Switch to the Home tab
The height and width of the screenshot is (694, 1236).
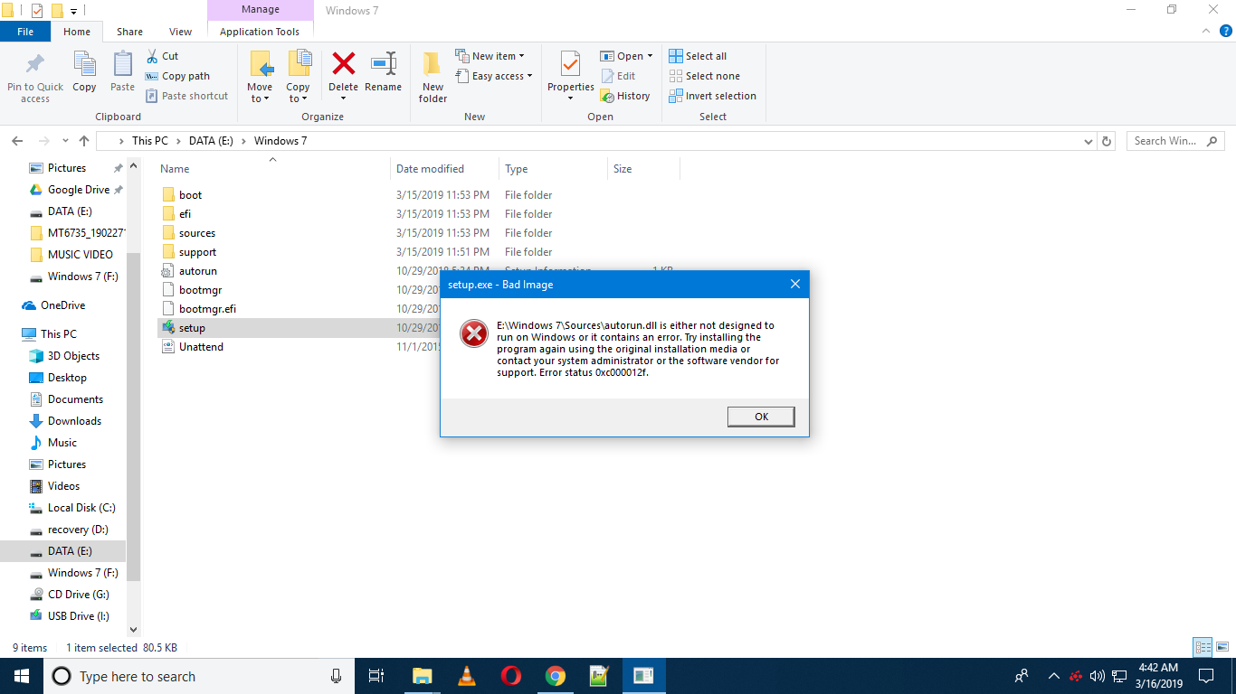tap(77, 32)
